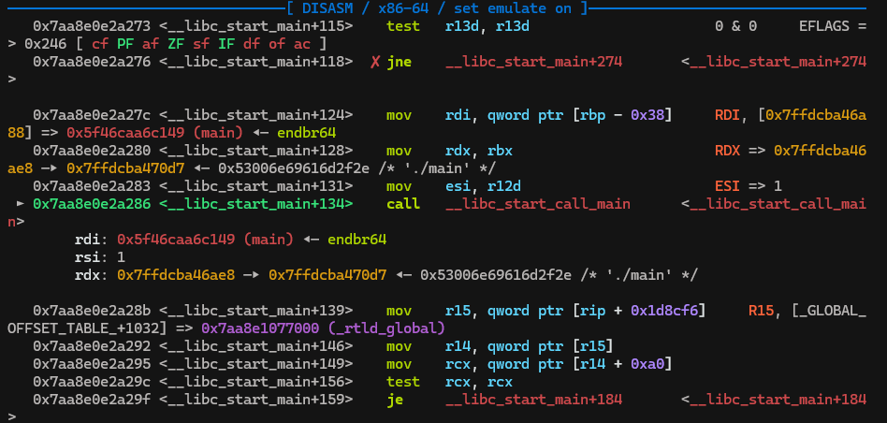Click the rsi argument value 1
Screen dimensions: 887x423
122,257
